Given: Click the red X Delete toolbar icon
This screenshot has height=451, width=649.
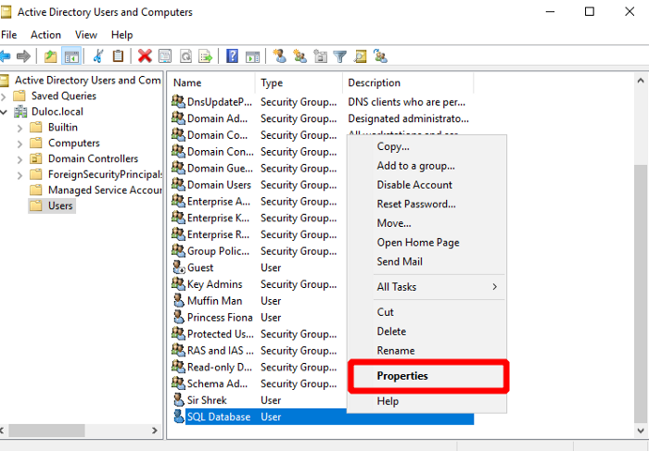Looking at the screenshot, I should 145,56.
